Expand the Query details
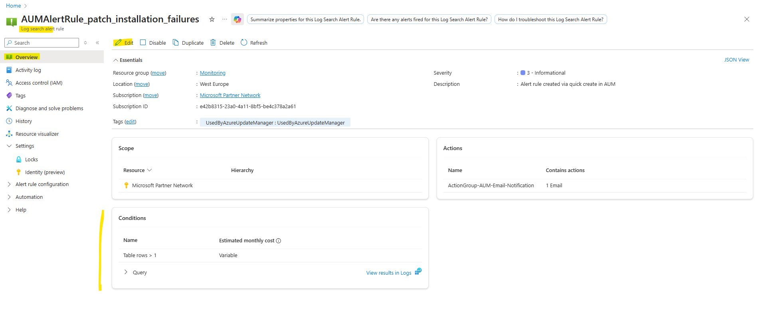The image size is (760, 313). 126,272
